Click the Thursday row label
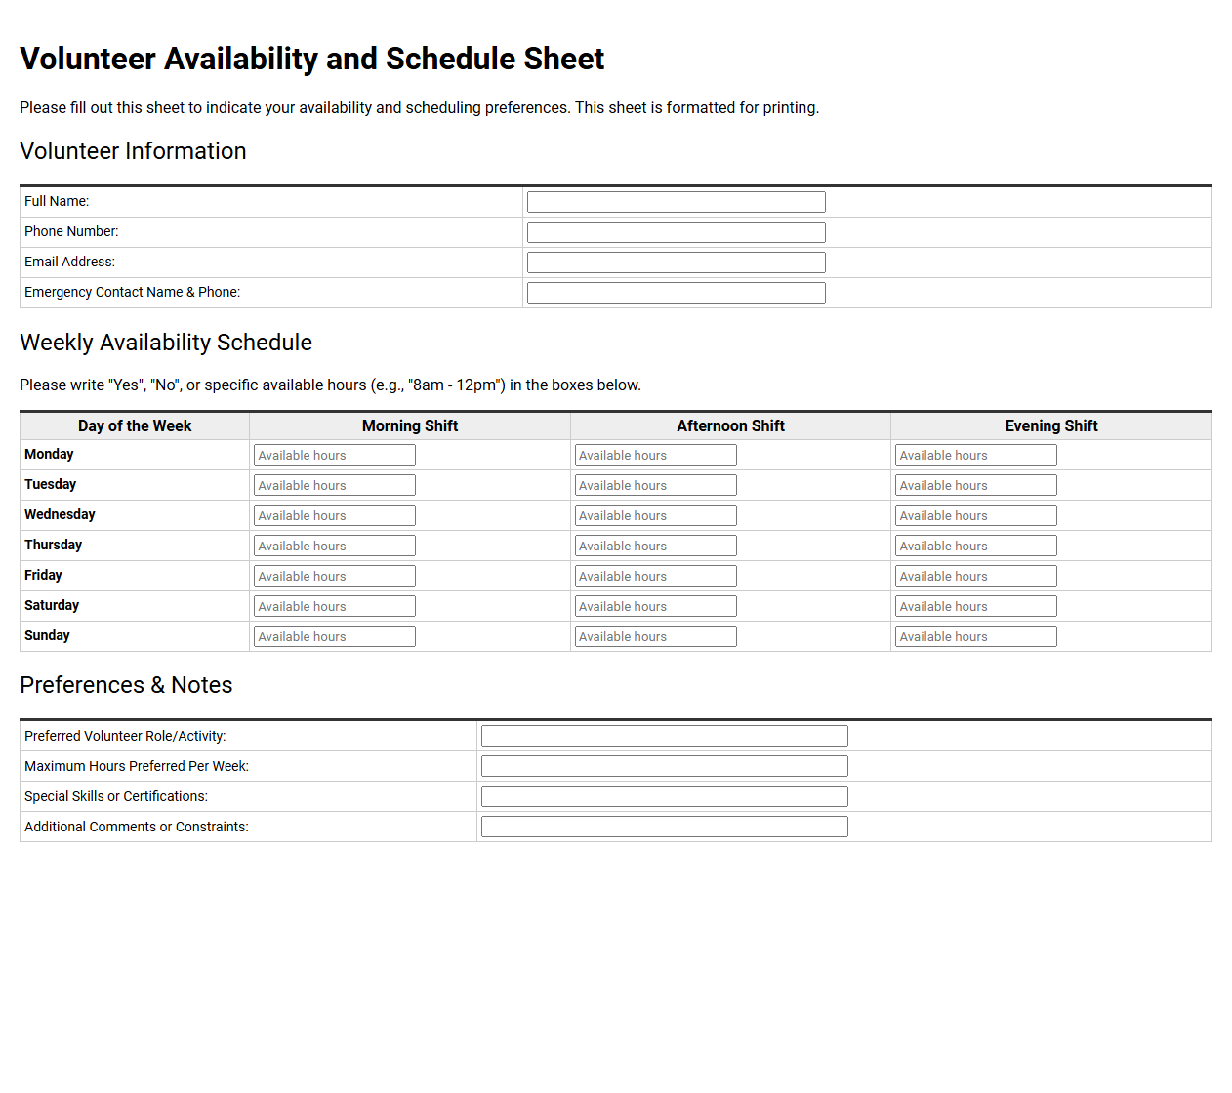This screenshot has width=1232, height=1093. pos(53,545)
